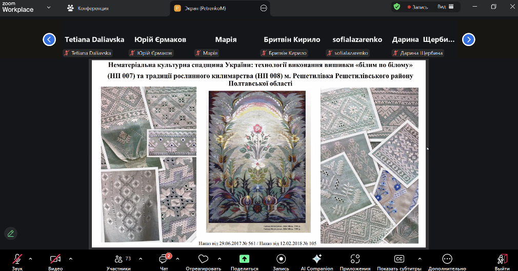Open AI Companion
This screenshot has width=518, height=271.
[316, 259]
